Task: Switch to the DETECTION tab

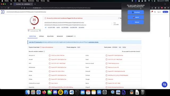Action: (32, 36)
